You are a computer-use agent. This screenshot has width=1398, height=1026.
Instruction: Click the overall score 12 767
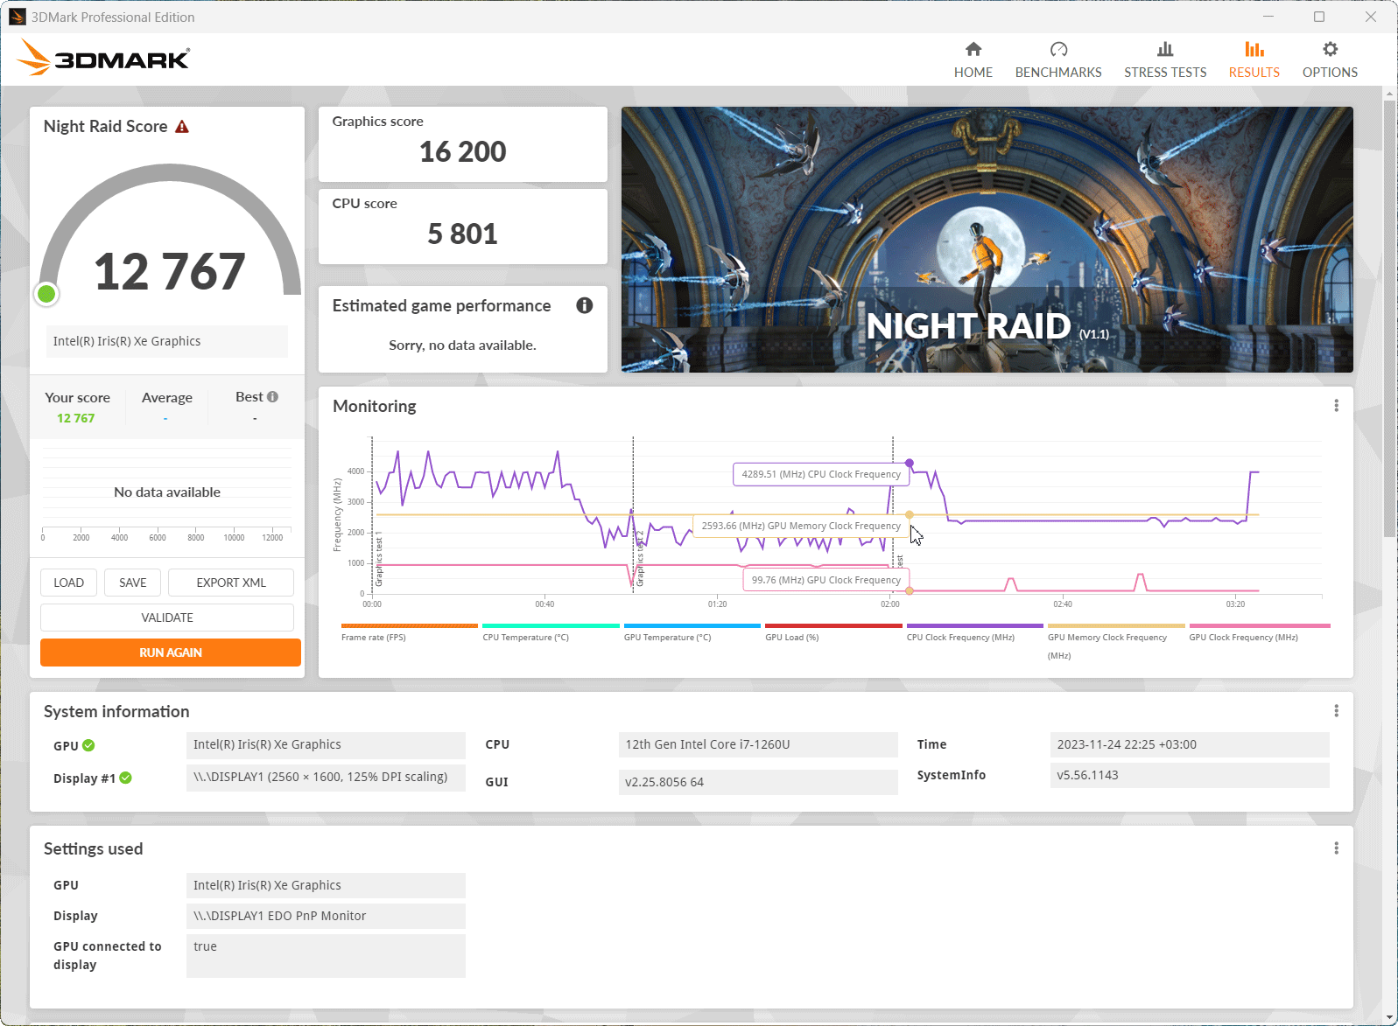pos(170,271)
